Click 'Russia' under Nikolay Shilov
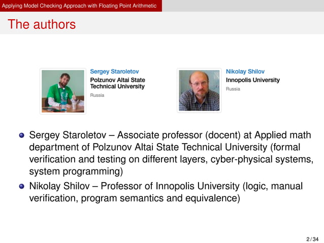 click(233, 89)
